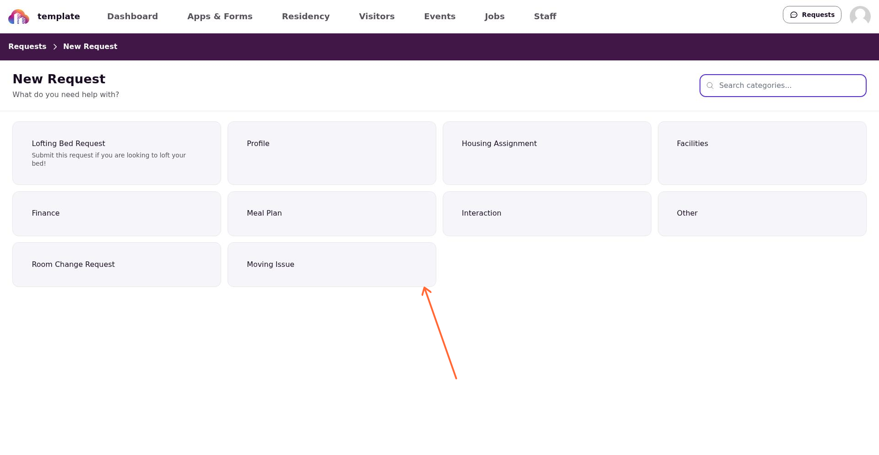This screenshot has height=455, width=879.
Task: Open the Events navigation item
Action: [439, 16]
